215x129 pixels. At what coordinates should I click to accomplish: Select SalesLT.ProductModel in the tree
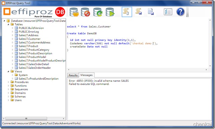(x=32, y=57)
